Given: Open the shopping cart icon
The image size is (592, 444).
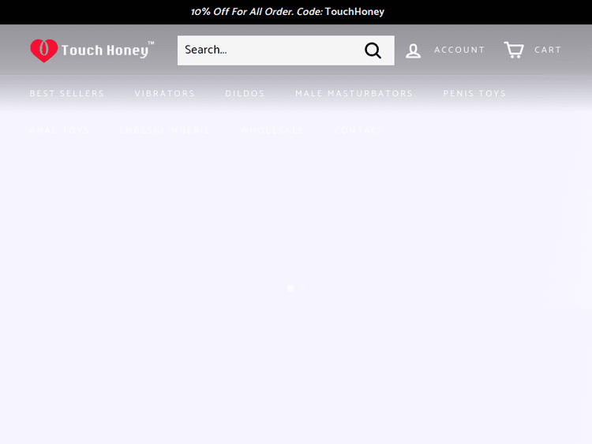Looking at the screenshot, I should point(514,50).
